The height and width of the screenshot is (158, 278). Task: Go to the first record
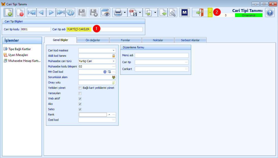point(32,12)
